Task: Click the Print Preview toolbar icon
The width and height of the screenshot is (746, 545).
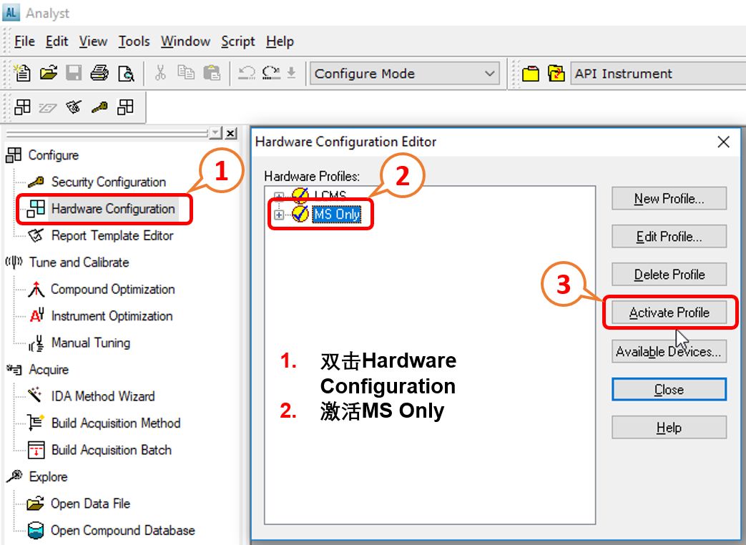Action: point(126,73)
